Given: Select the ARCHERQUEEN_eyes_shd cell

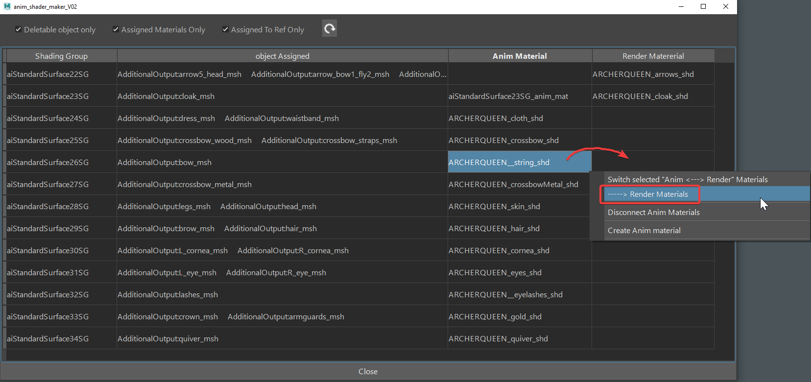Looking at the screenshot, I should point(520,272).
